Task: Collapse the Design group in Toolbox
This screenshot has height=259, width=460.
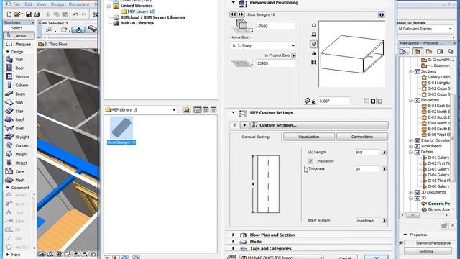Action: click(8, 52)
